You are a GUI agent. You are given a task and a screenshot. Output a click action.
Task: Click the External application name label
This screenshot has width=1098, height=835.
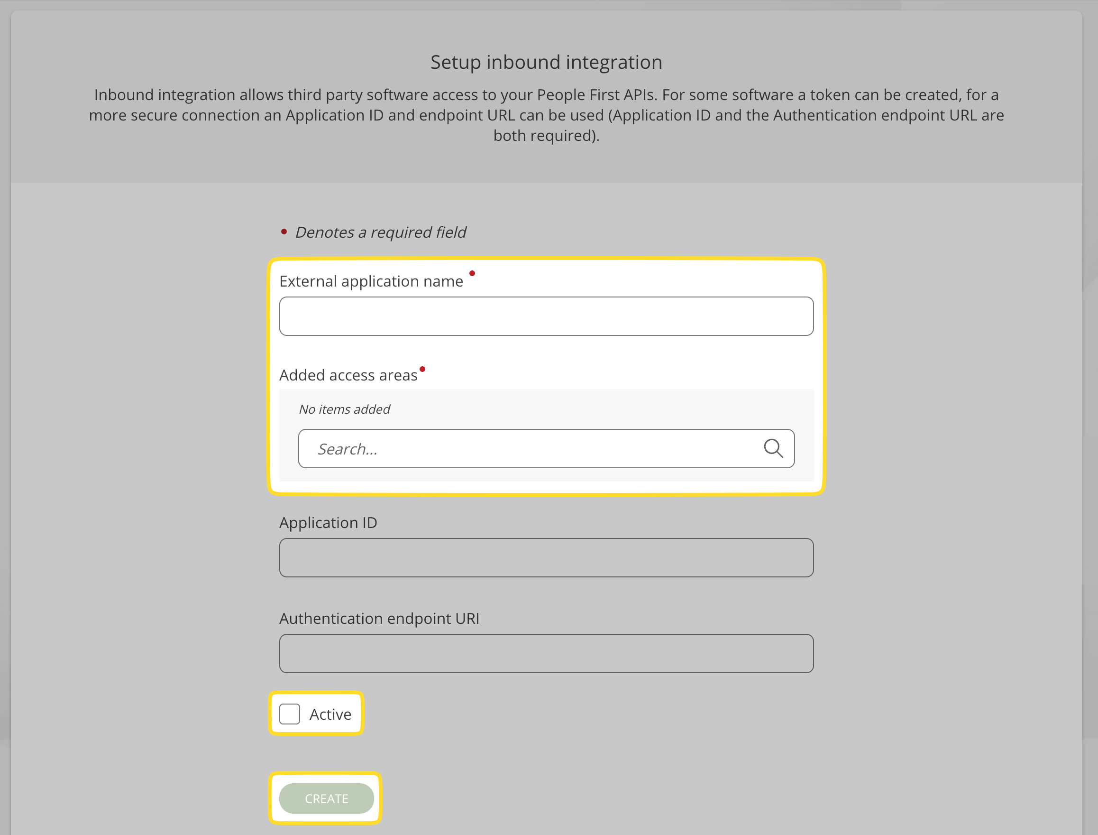(x=371, y=281)
